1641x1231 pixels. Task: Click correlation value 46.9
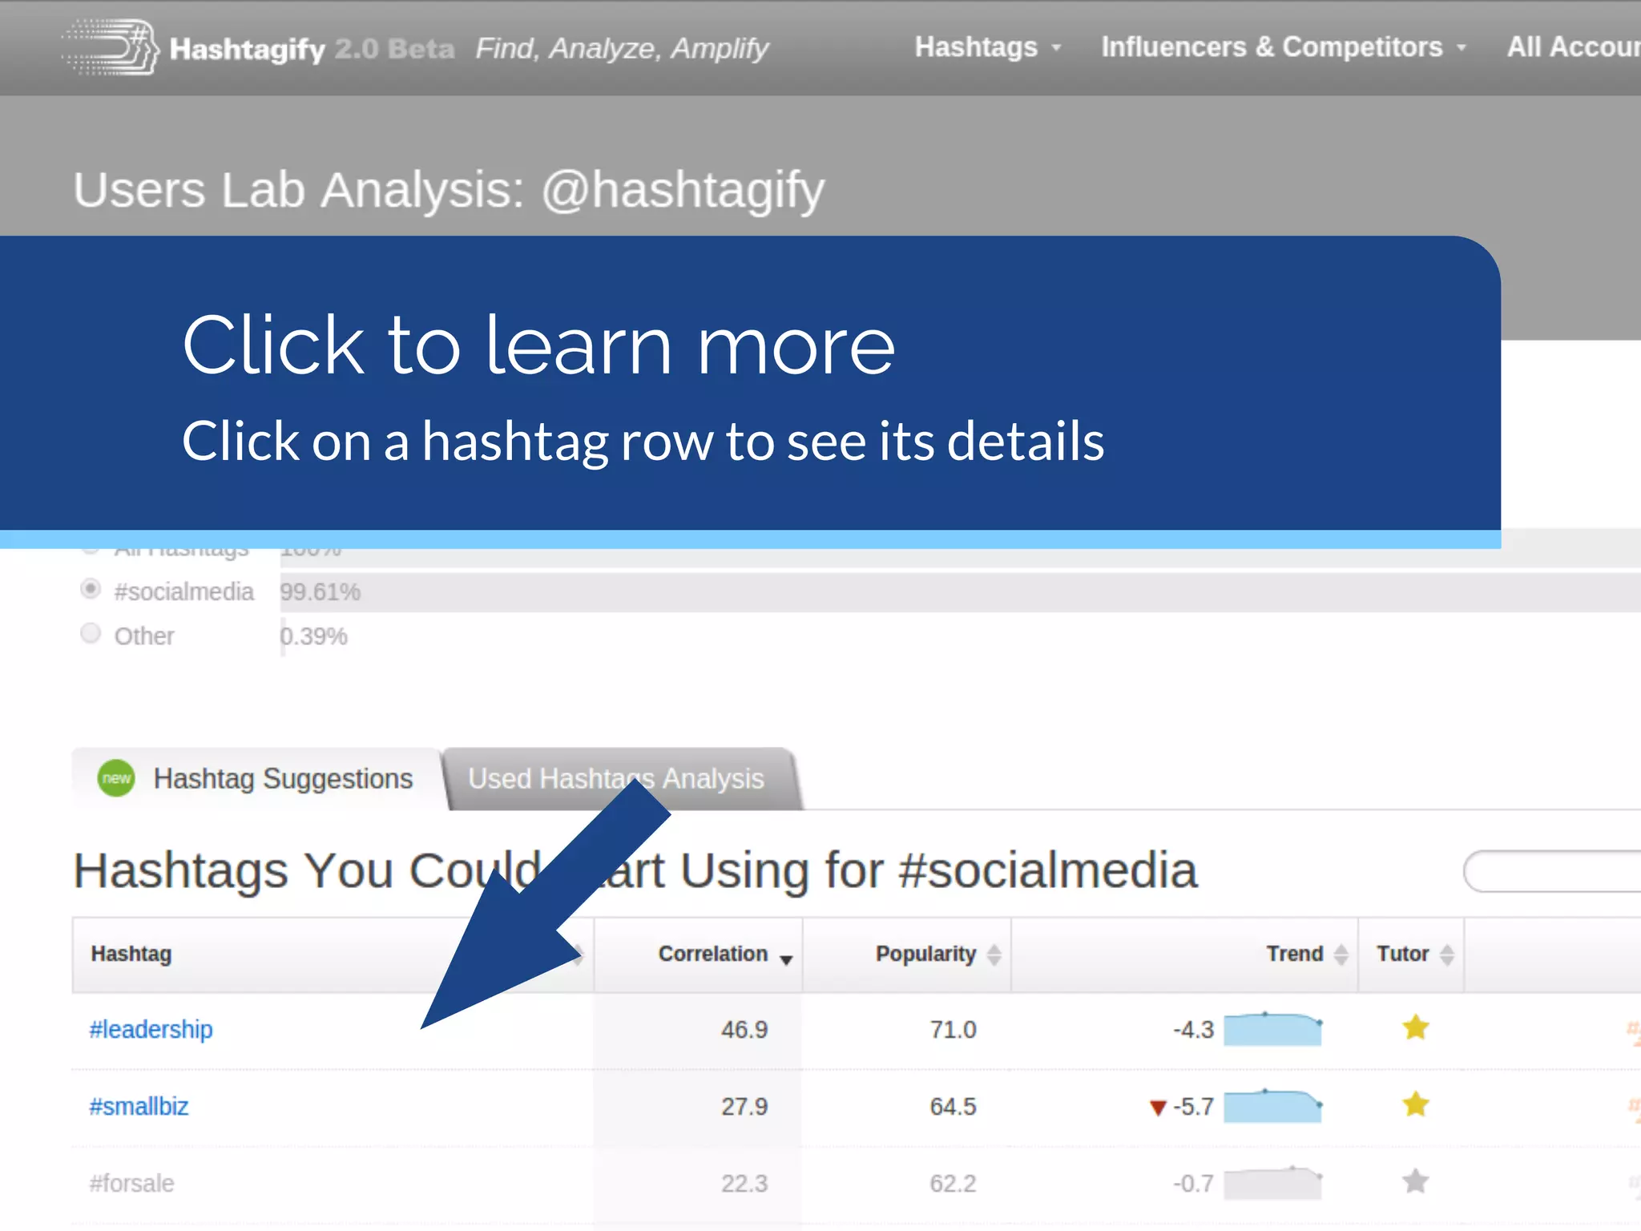pos(744,1029)
